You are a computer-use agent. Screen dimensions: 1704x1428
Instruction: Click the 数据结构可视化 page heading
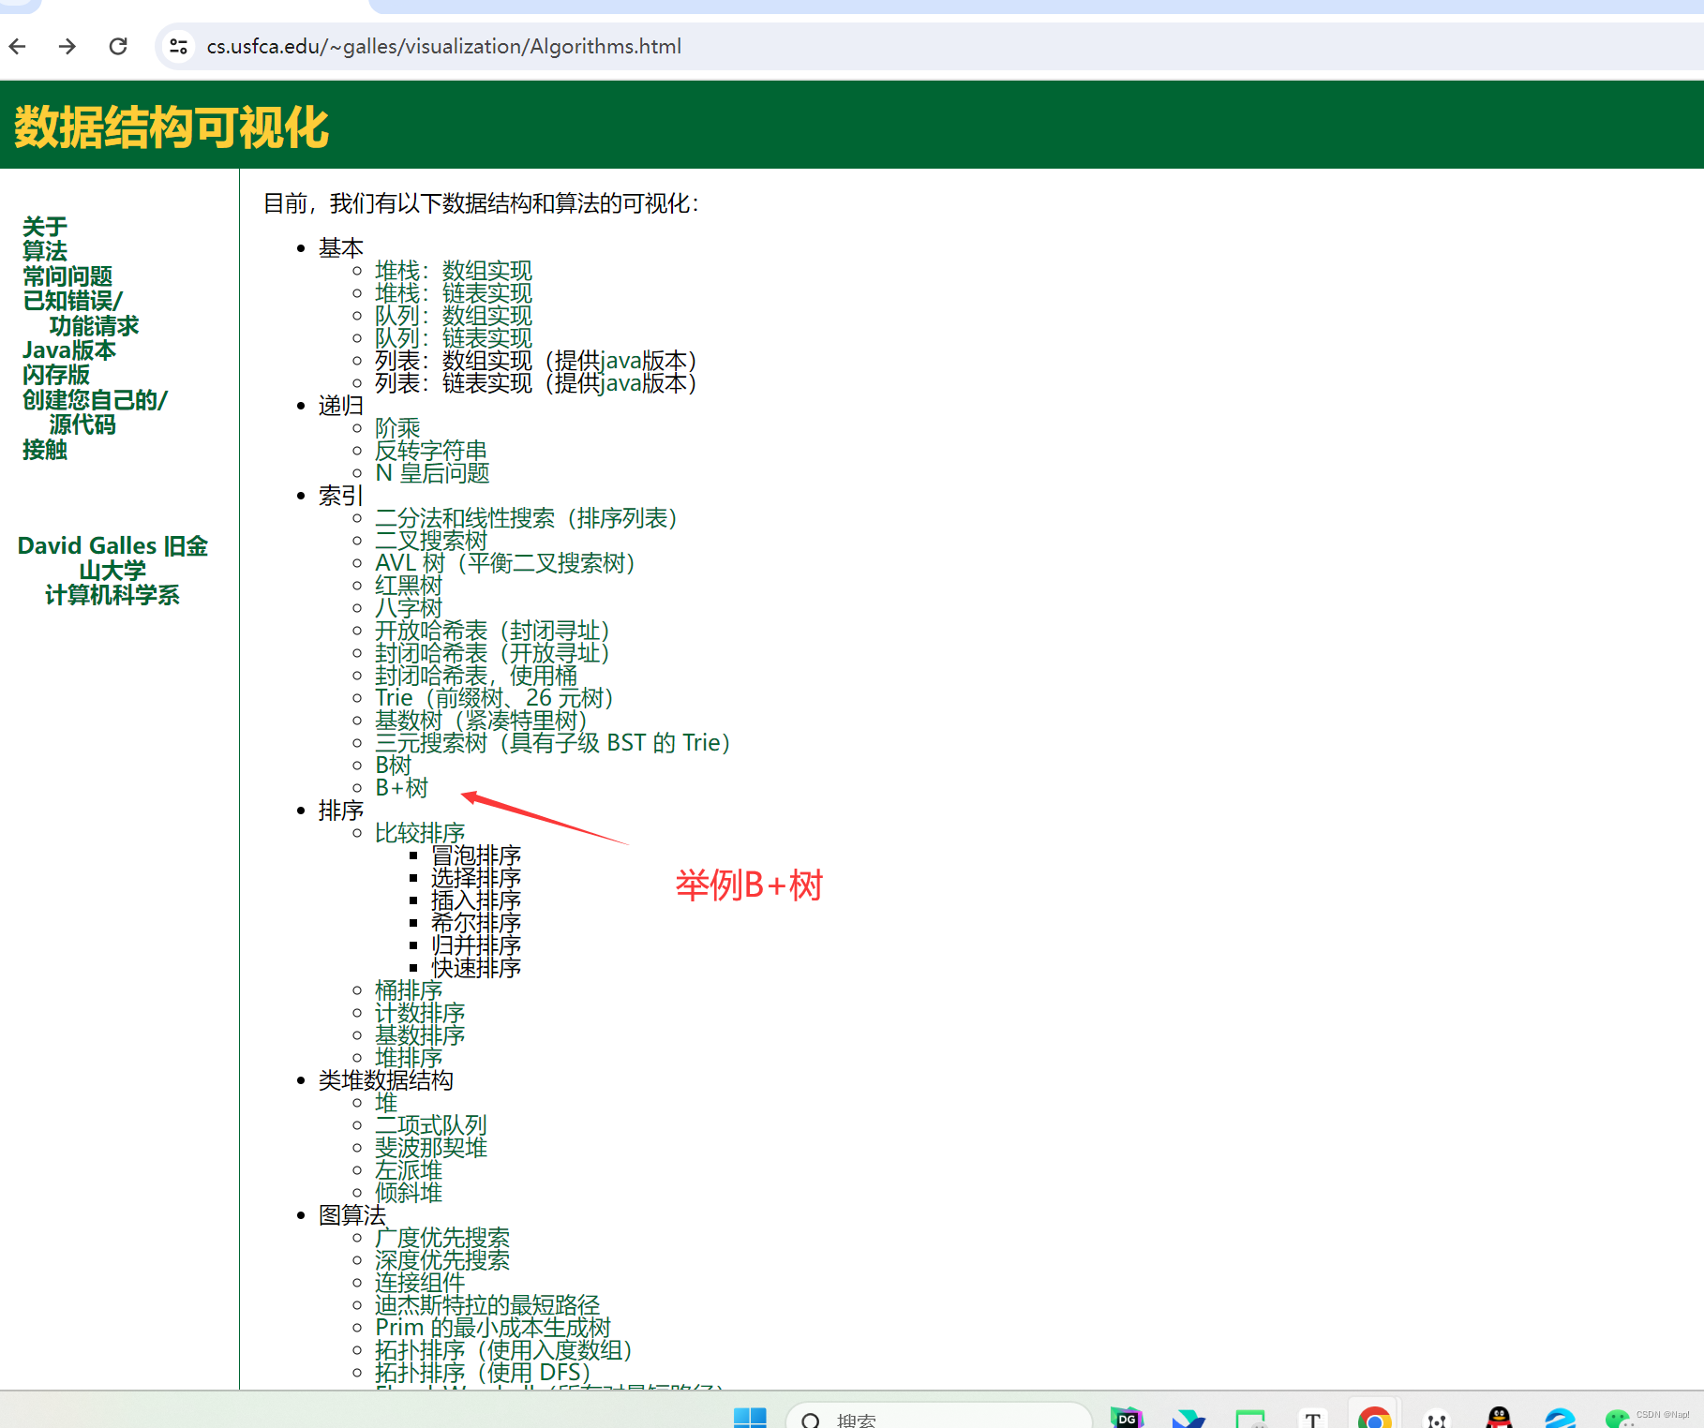pyautogui.click(x=172, y=127)
